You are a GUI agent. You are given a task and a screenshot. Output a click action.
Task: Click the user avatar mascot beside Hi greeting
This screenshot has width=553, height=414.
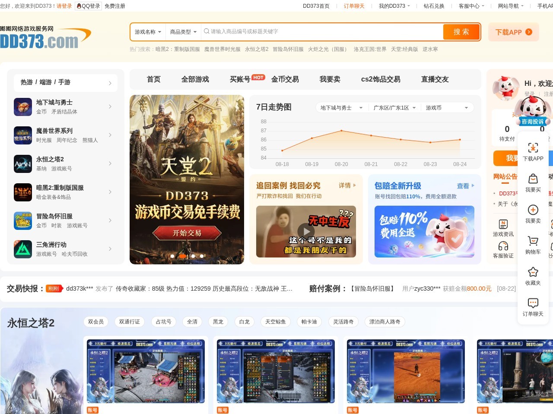pos(506,88)
